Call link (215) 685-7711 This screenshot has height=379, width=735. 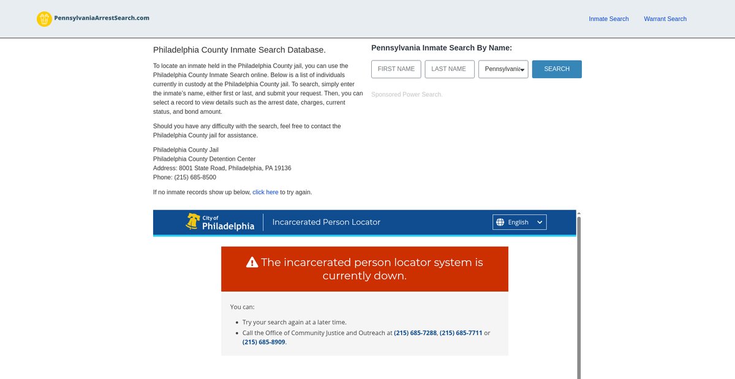(x=461, y=333)
